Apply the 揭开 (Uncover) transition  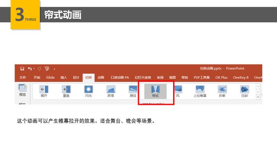44,91
